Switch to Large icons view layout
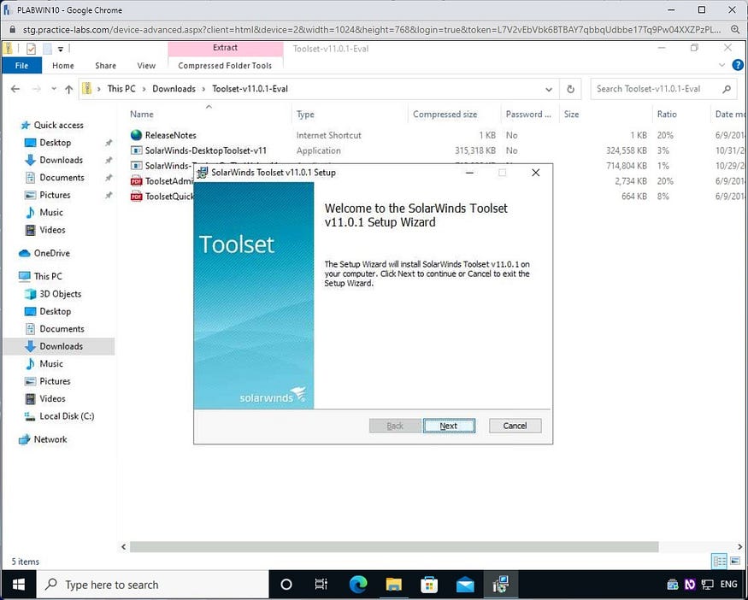 [x=735, y=562]
